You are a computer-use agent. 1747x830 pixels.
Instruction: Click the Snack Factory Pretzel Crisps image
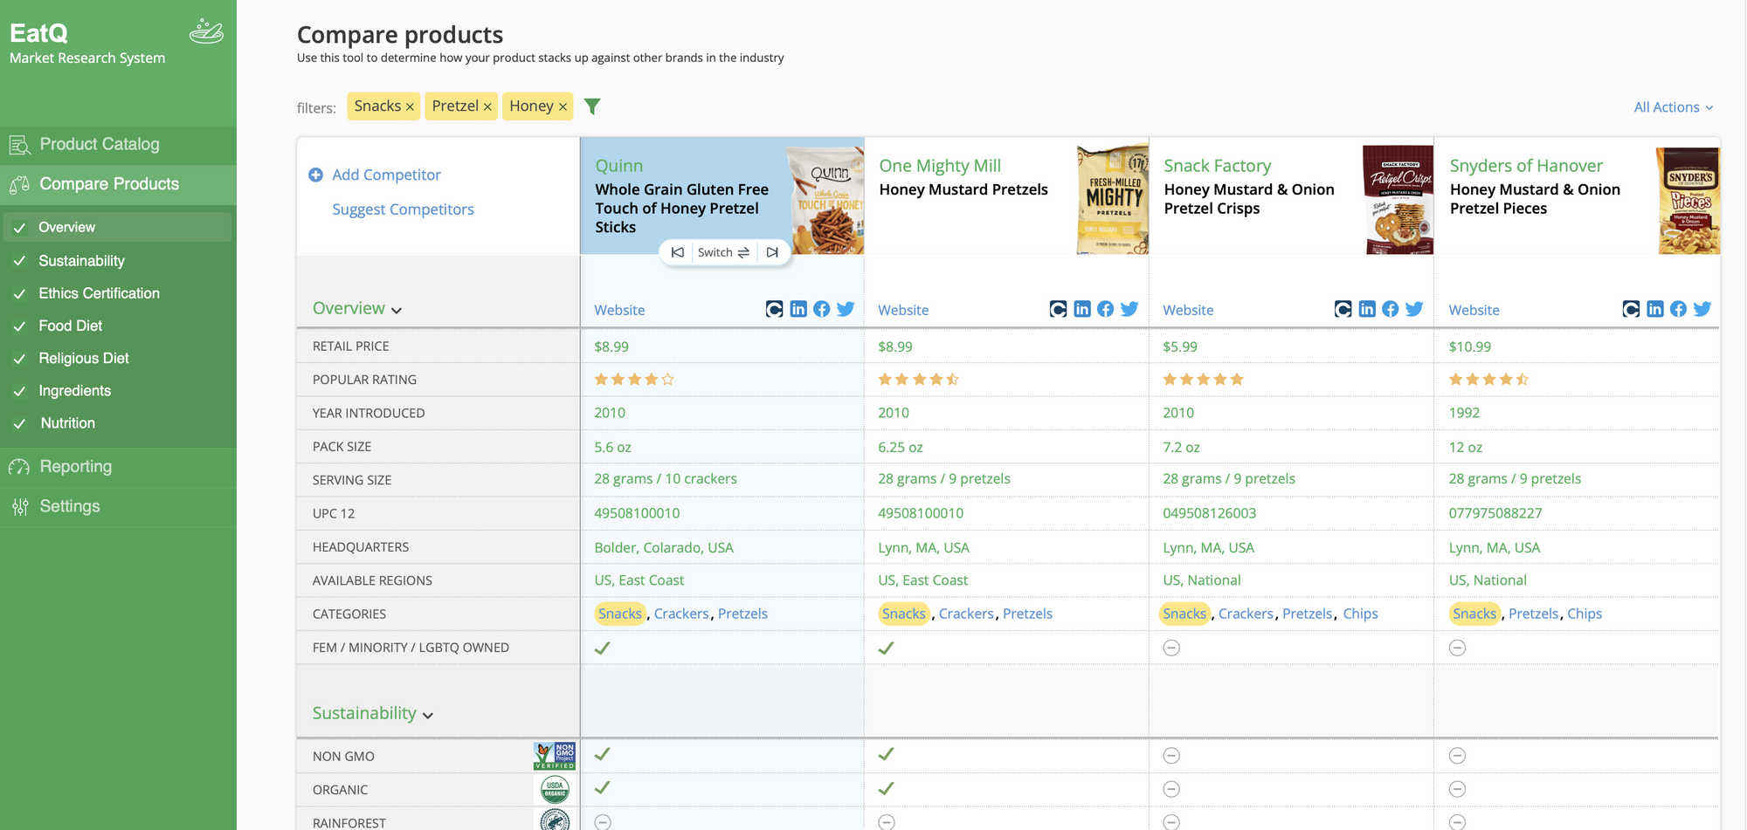[x=1398, y=200]
